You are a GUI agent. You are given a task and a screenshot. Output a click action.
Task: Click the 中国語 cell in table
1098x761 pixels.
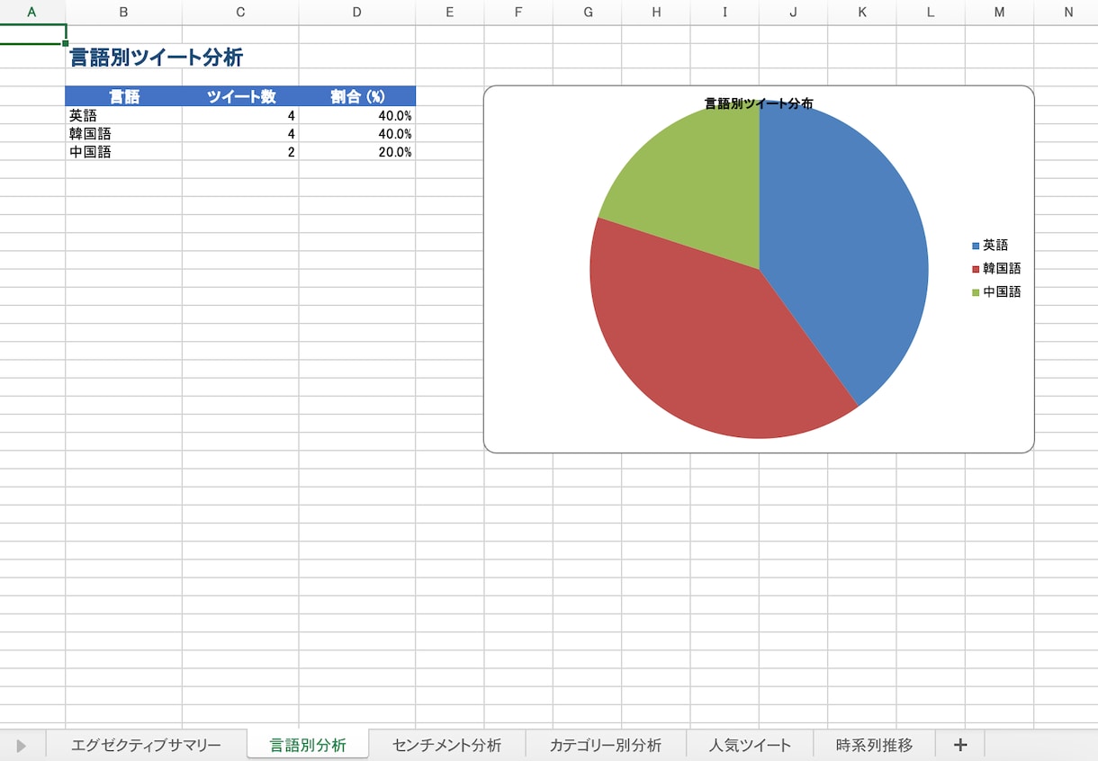[123, 152]
